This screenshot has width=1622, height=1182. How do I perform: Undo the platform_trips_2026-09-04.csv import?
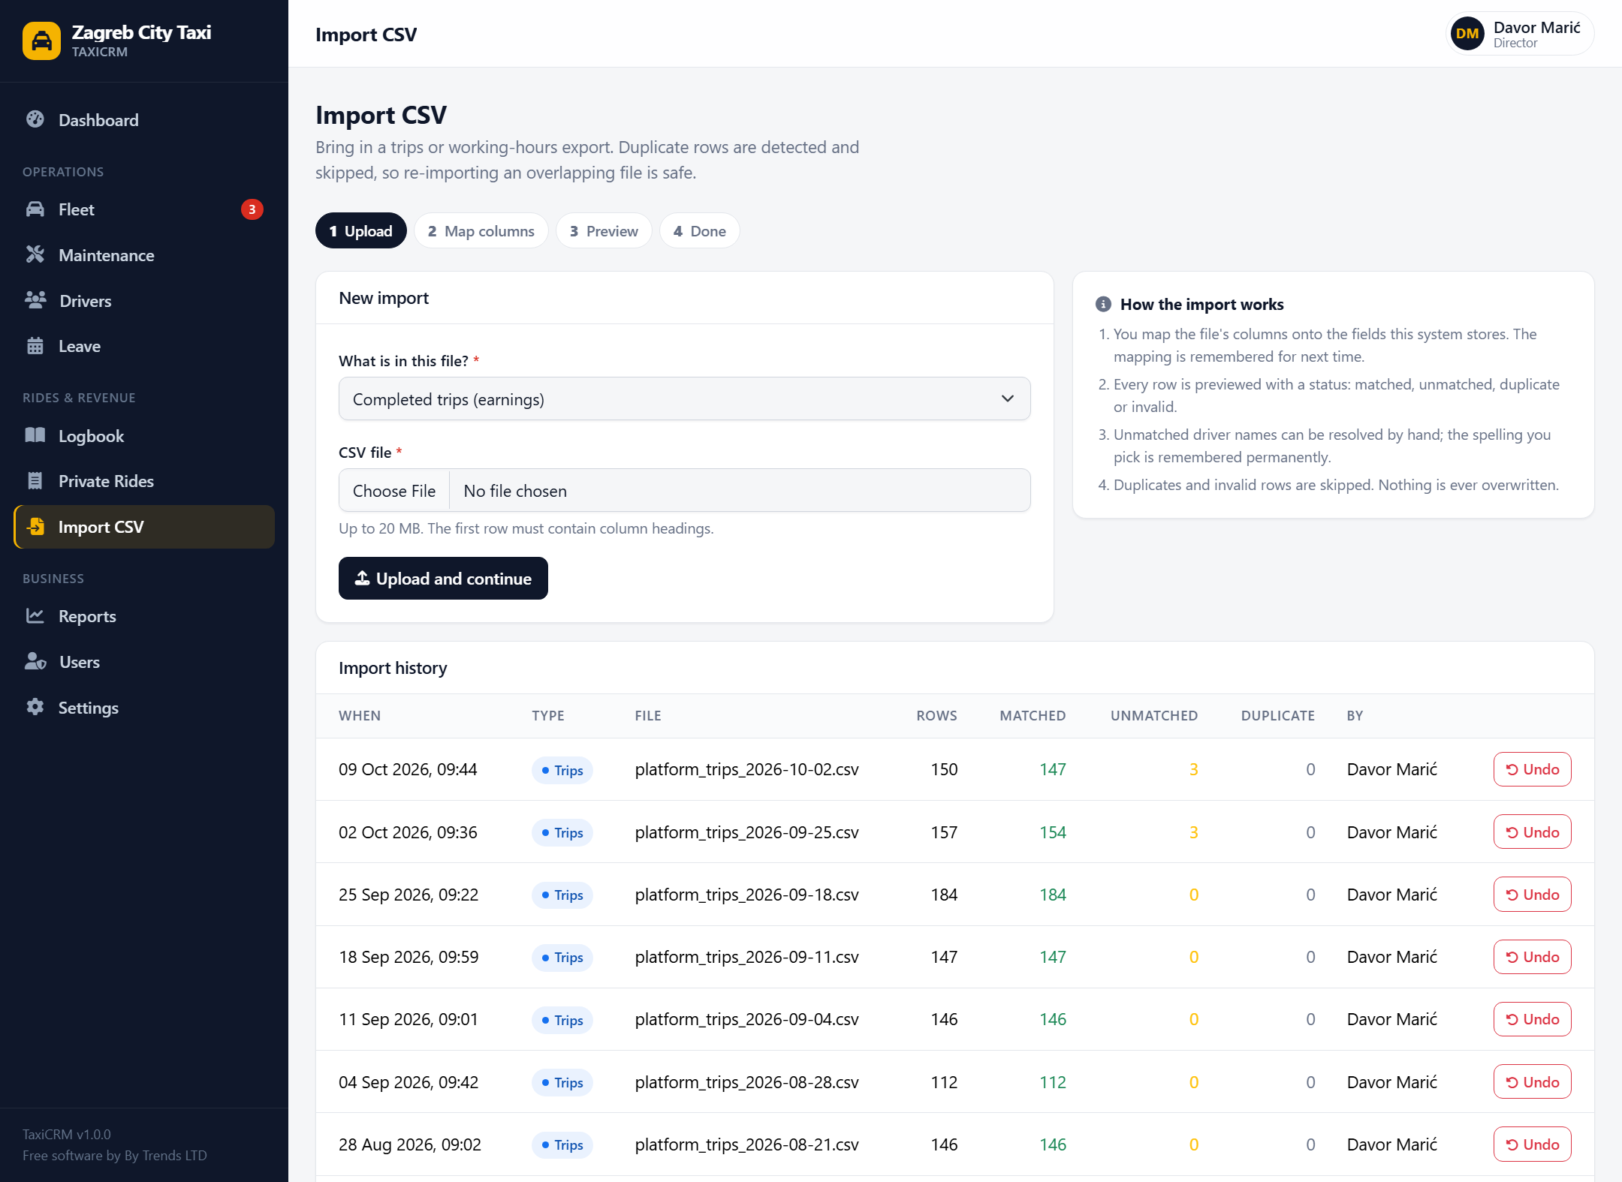1533,1019
